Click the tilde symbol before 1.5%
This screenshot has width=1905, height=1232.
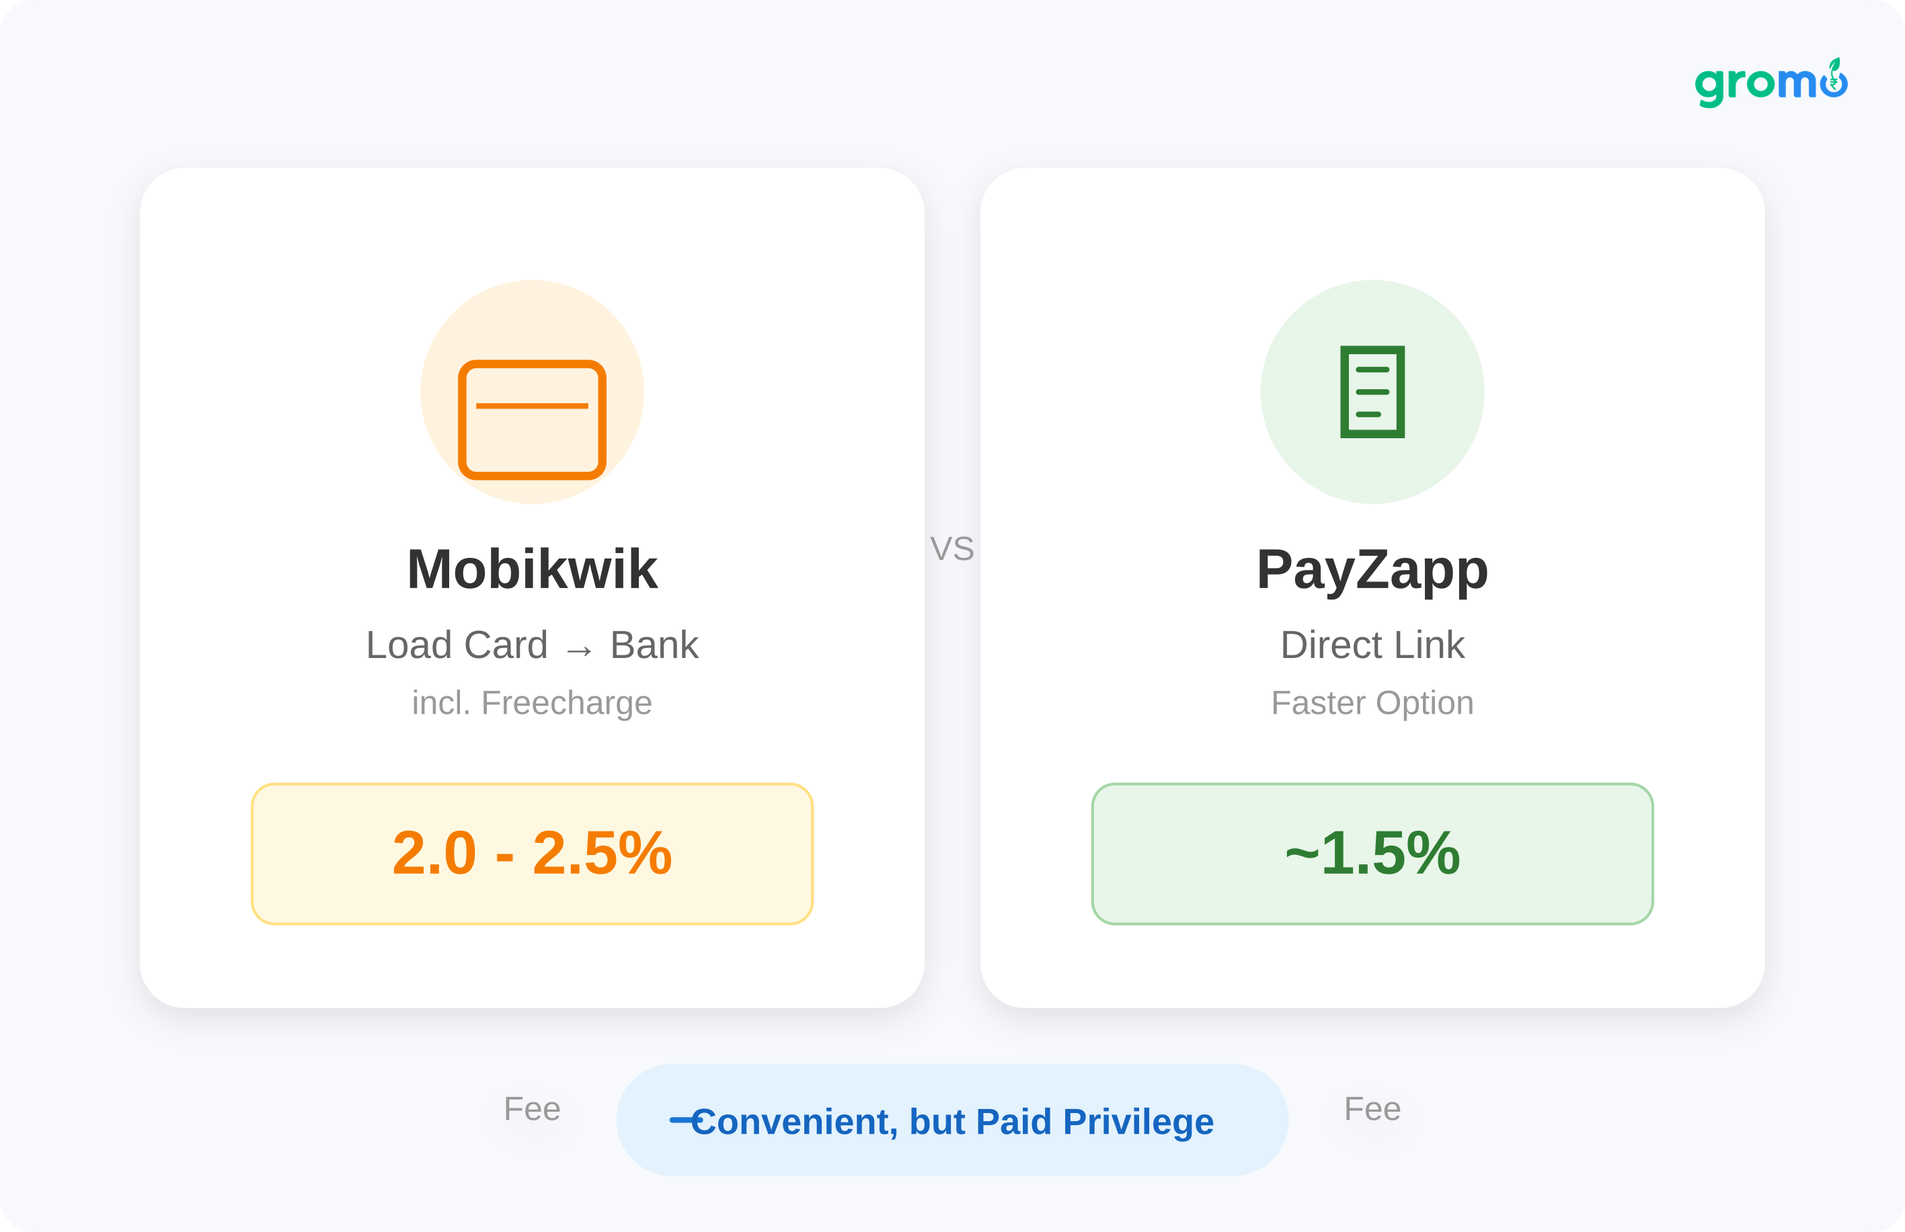tap(1301, 853)
